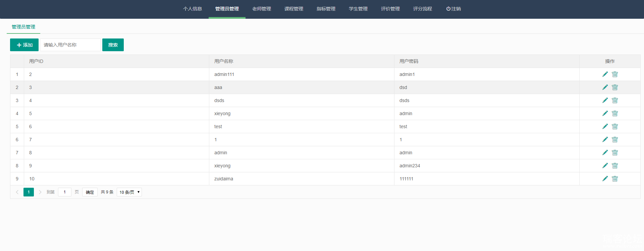This screenshot has height=251, width=644.
Task: Click the 共 9 条 total count
Action: point(107,192)
